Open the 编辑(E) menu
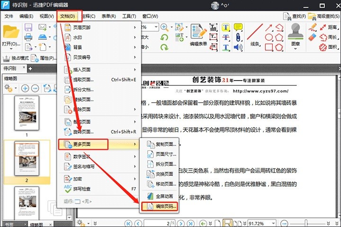 pyautogui.click(x=26, y=16)
